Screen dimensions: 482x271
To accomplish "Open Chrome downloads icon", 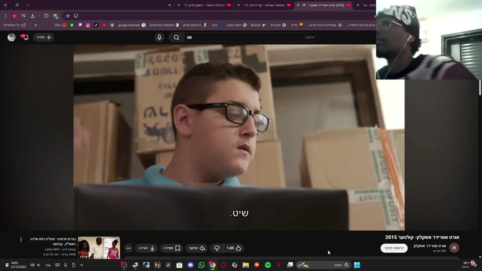I will tap(32, 16).
